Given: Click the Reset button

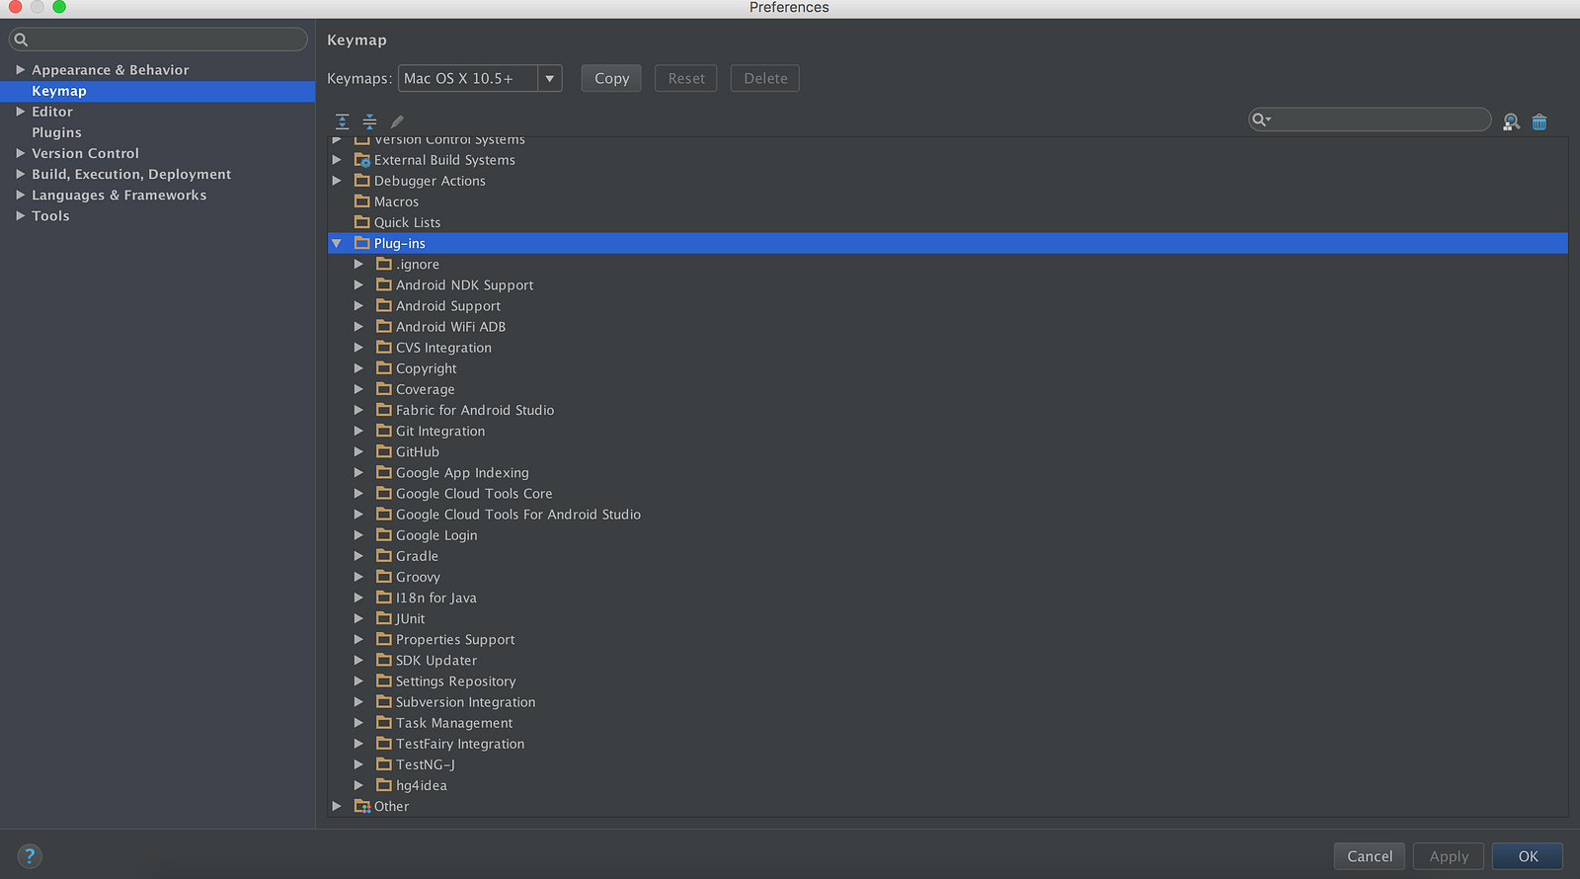Looking at the screenshot, I should pyautogui.click(x=686, y=78).
